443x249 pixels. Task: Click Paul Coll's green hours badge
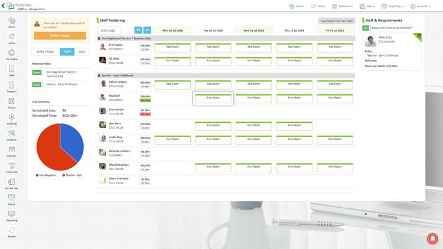(x=145, y=100)
